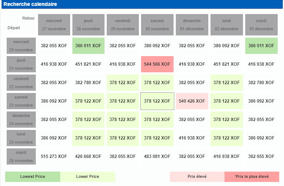Select the 544 566 XOF highest-price fare
The image size is (284, 186).
coord(157,64)
